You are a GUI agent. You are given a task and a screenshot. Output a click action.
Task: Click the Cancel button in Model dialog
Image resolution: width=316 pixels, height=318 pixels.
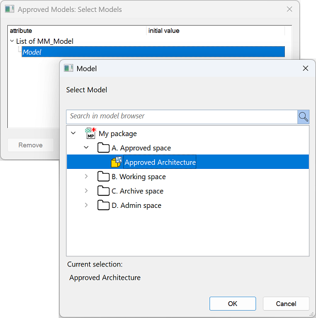[286, 304]
